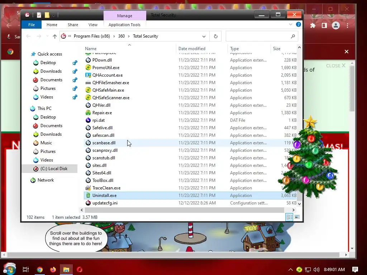
Task: Open Task View on the taskbar
Action: click(25, 269)
